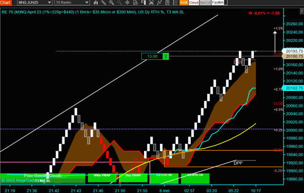Toggle the BarCol button
Viewport: 304px width, 193px height.
coord(205,2)
